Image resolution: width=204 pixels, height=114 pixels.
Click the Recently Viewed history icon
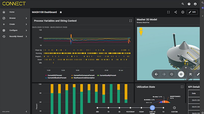tap(4, 36)
